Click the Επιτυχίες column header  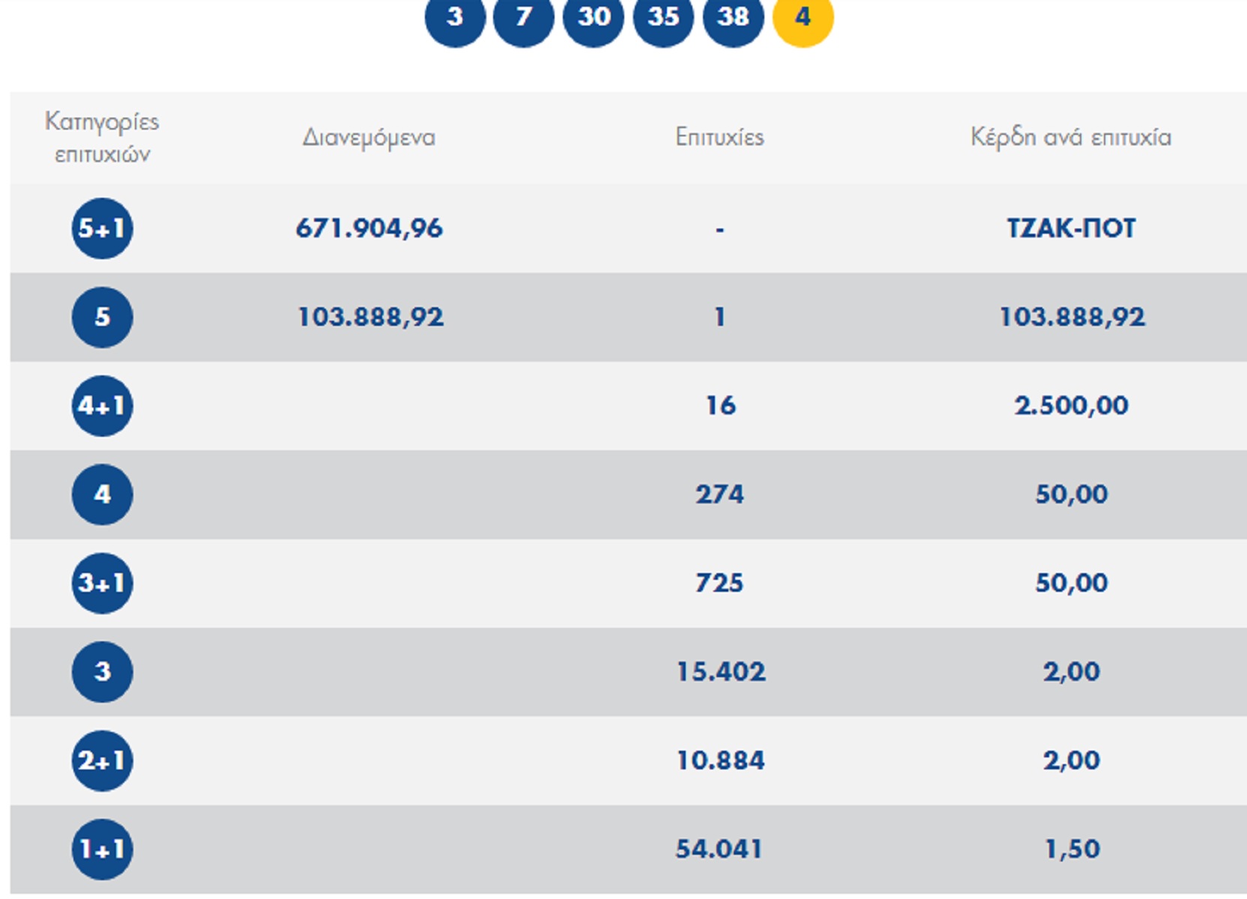719,137
